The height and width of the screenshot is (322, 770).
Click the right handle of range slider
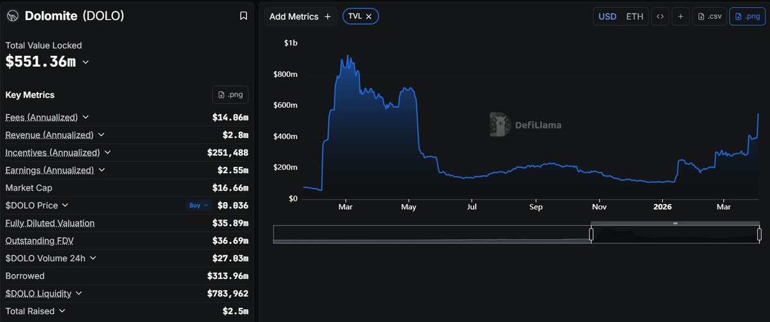click(x=759, y=234)
